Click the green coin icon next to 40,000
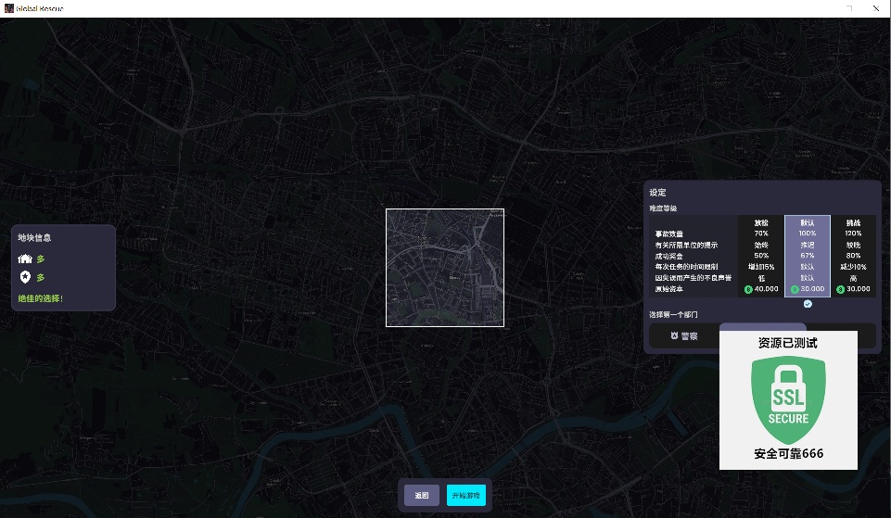Viewport: 891px width, 518px height. [x=748, y=290]
